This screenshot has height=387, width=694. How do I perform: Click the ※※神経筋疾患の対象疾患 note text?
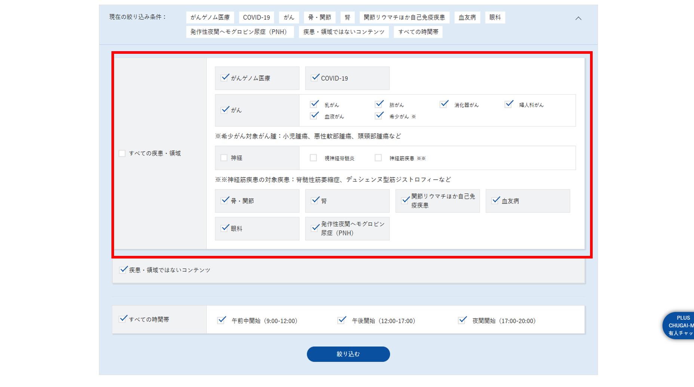click(x=333, y=179)
